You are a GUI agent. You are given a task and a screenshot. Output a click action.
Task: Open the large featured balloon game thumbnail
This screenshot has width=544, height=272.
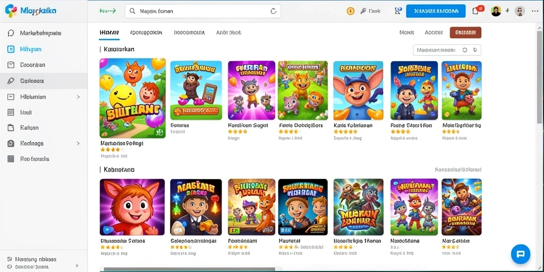click(x=132, y=98)
